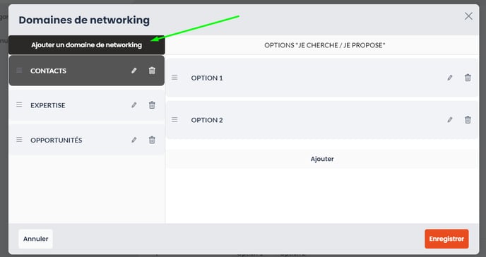The image size is (486, 257).
Task: Remove the OPPORTUNITÉS domain using trash icon
Action: pos(152,140)
